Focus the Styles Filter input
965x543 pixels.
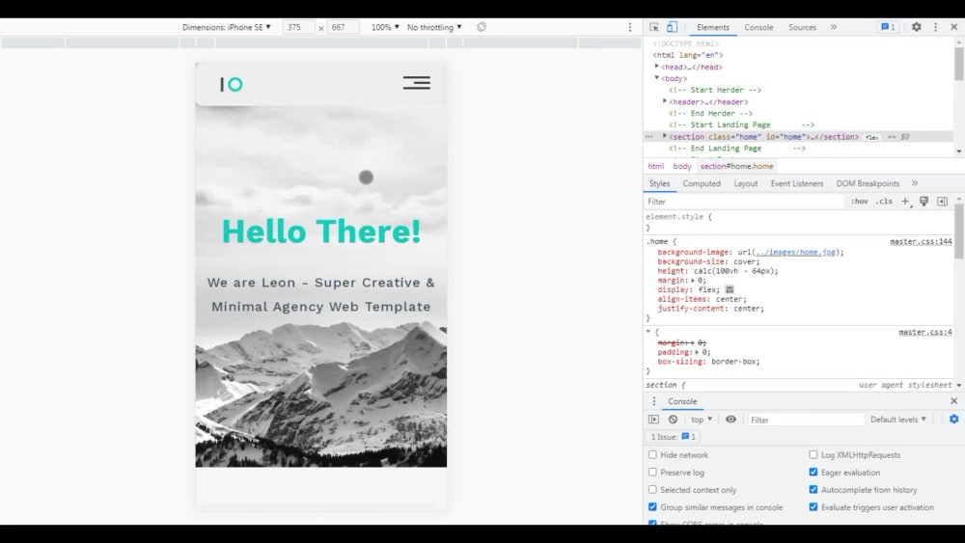tap(743, 201)
